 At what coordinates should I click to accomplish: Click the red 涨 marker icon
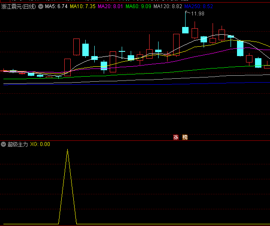(x=176, y=137)
